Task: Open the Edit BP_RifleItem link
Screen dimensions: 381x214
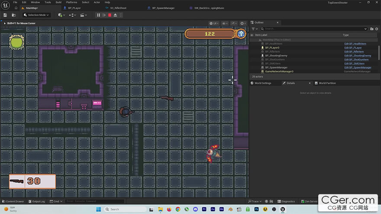Action: [354, 52]
